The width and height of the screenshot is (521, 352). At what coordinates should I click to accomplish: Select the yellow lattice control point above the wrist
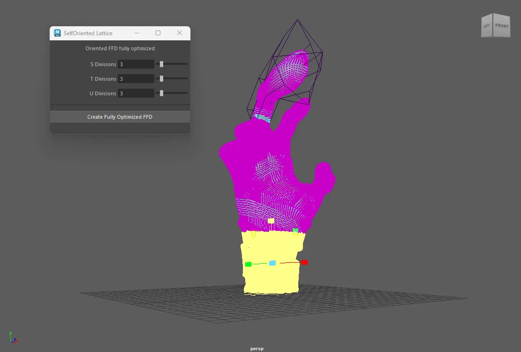tap(271, 220)
